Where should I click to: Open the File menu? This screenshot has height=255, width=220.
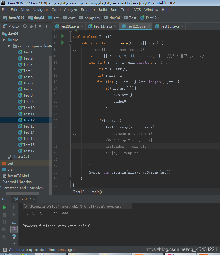pos(4,10)
